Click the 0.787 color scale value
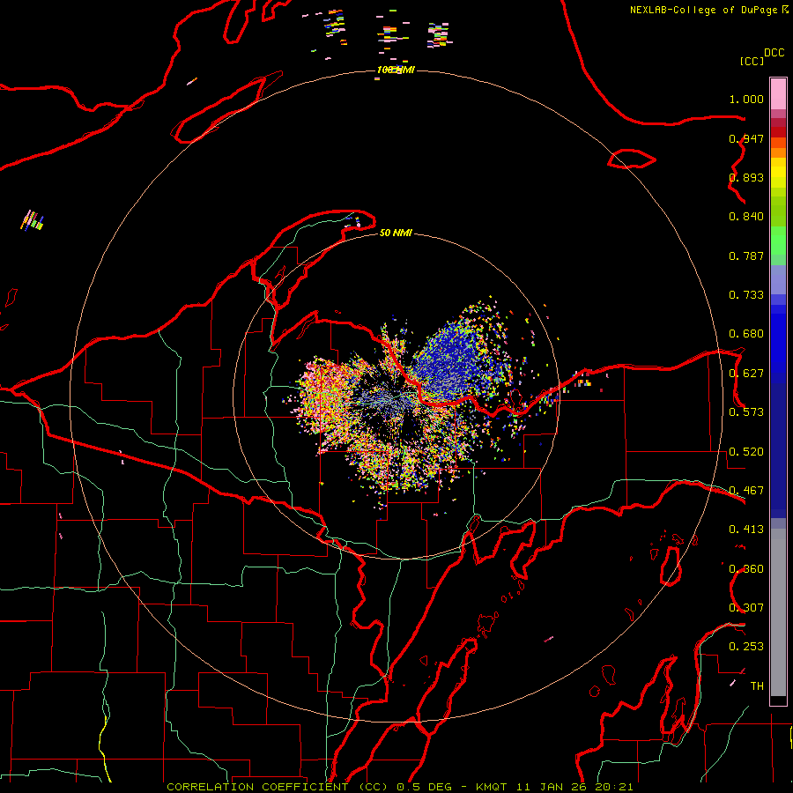 pyautogui.click(x=746, y=256)
